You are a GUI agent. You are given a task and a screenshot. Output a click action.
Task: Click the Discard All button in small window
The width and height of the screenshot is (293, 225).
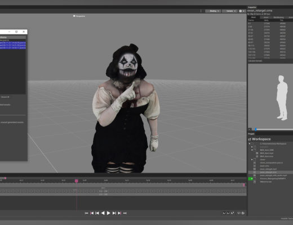point(5,97)
